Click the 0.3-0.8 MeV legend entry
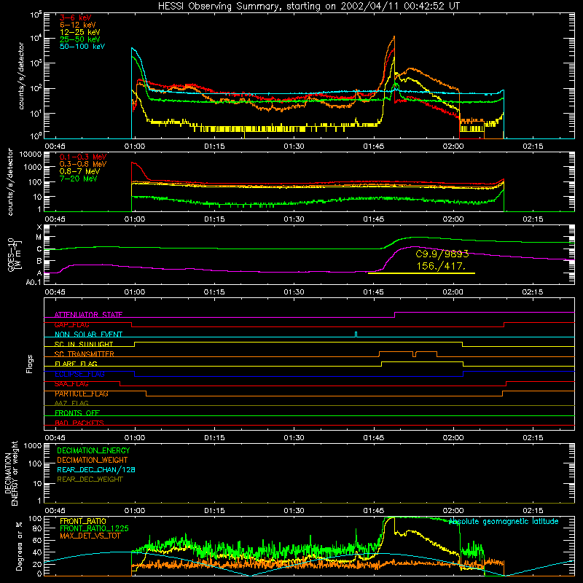The image size is (583, 583). pyautogui.click(x=83, y=164)
